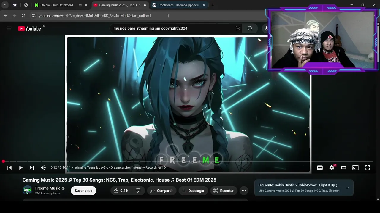380x213 pixels.
Task: Cast video to TV
Action: (x=355, y=168)
